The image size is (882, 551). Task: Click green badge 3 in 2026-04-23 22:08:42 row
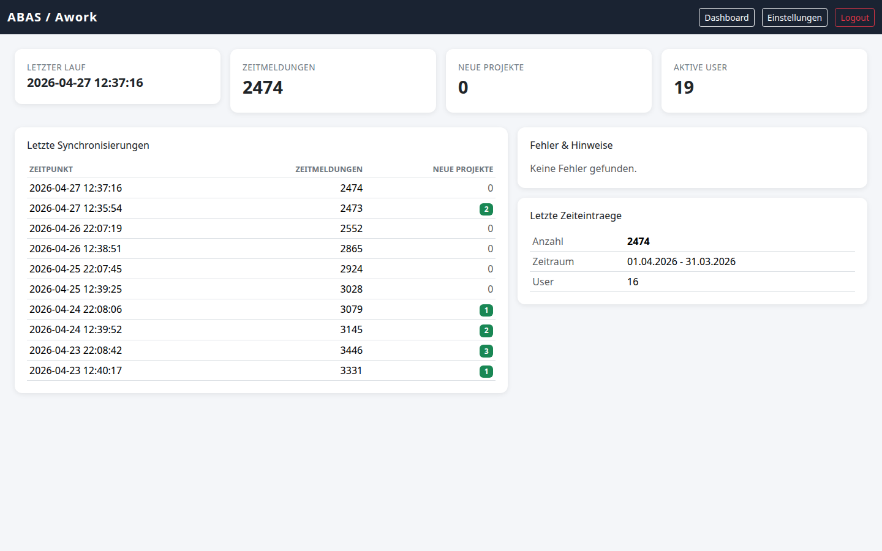(486, 351)
